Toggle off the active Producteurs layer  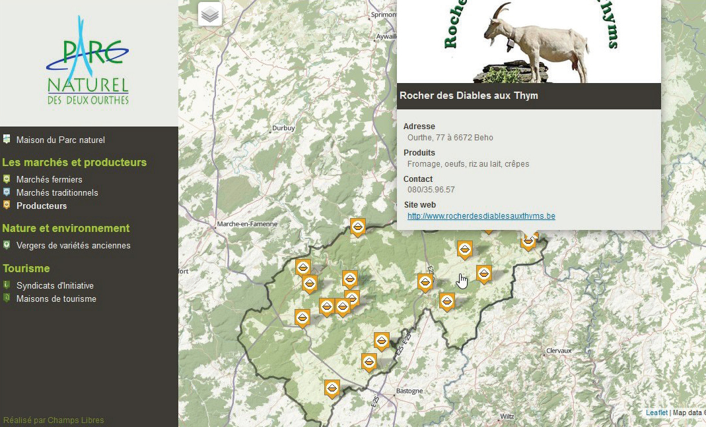click(x=43, y=206)
